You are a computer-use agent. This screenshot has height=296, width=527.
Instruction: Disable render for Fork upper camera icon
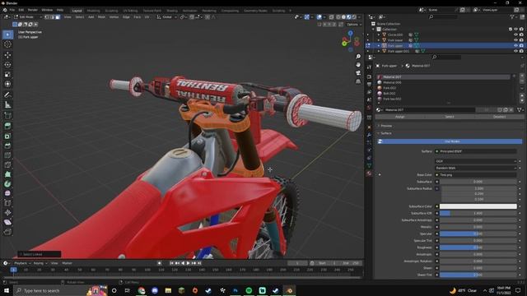tap(521, 46)
